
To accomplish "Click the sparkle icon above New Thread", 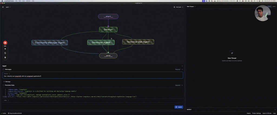I will (232, 53).
